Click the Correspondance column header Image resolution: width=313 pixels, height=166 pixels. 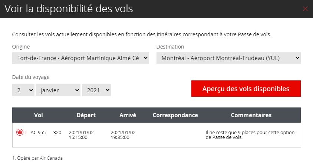175,115
